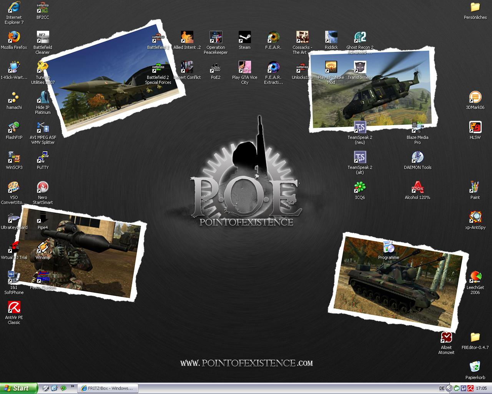The width and height of the screenshot is (492, 394).
Task: Switch to the FRITZ!Box taskbar window
Action: [x=108, y=388]
